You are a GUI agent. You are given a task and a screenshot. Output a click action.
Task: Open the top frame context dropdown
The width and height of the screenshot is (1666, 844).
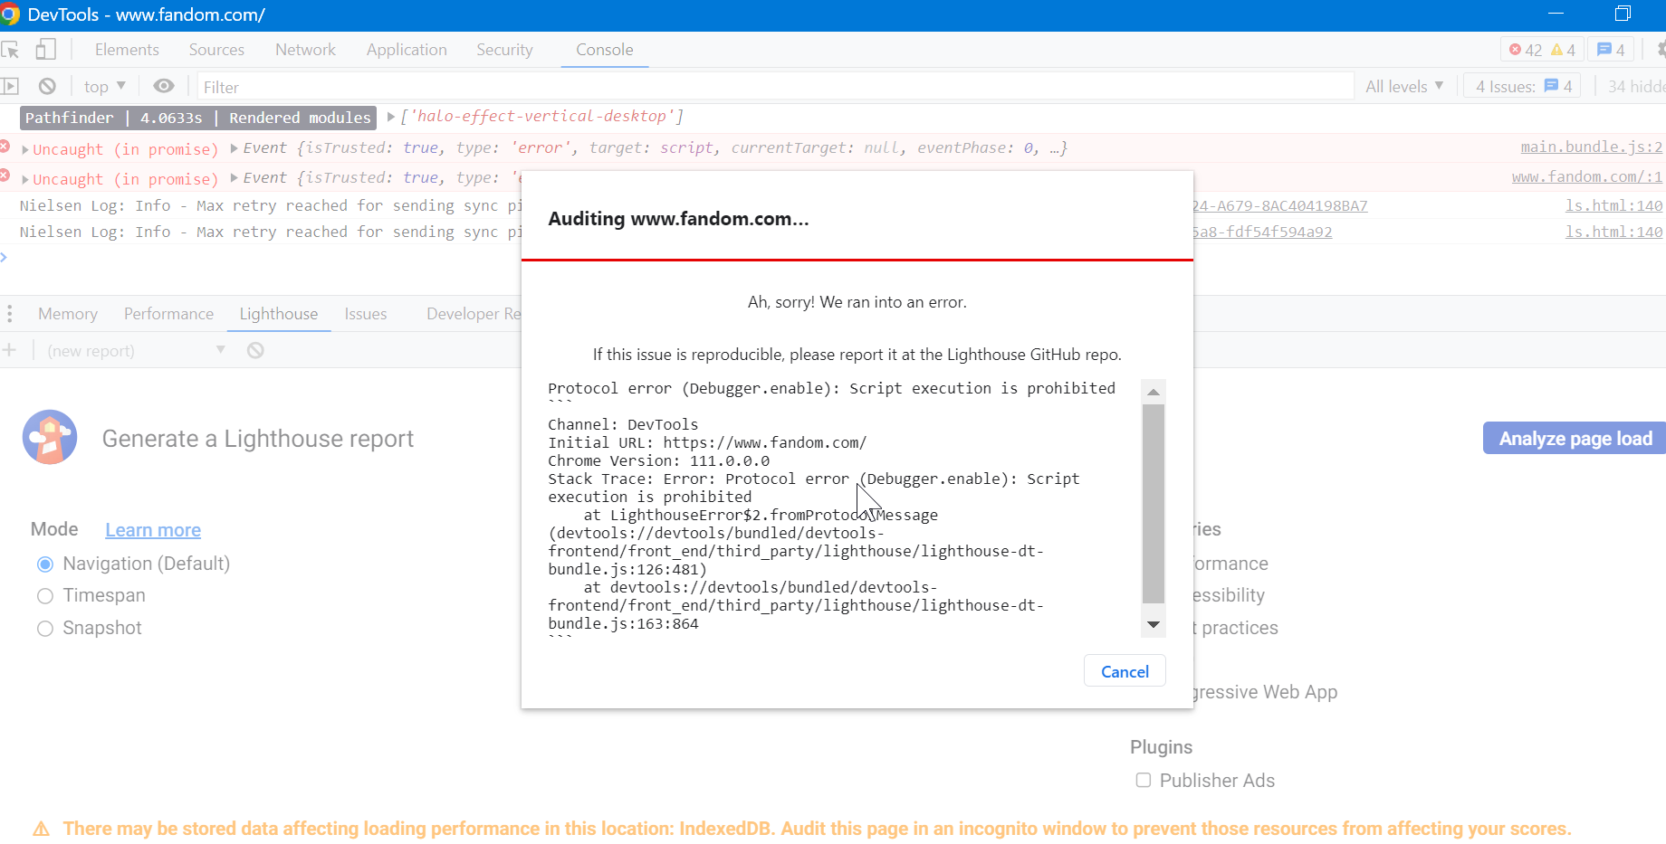pos(103,85)
